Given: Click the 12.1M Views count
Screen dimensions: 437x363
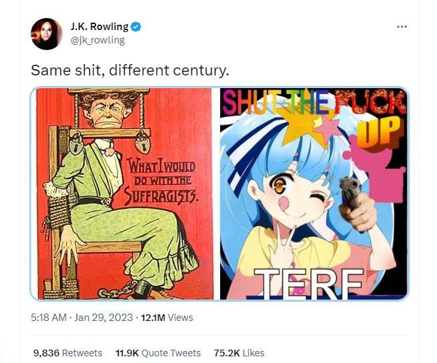Looking at the screenshot, I should pyautogui.click(x=167, y=318).
